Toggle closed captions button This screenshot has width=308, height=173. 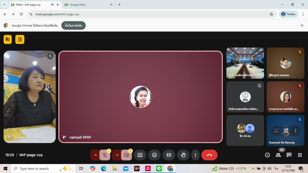(169, 155)
